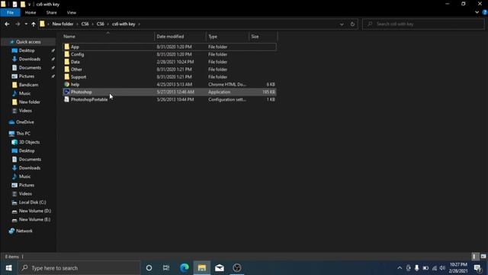The height and width of the screenshot is (275, 488).
Task: Open Cortana from the taskbar
Action: click(x=149, y=268)
